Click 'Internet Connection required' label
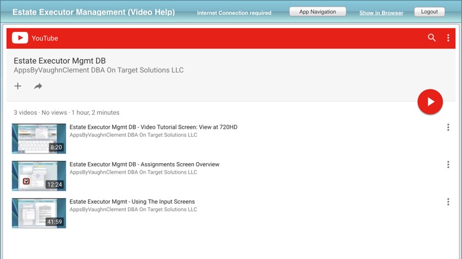Image resolution: width=462 pixels, height=259 pixels. click(234, 13)
